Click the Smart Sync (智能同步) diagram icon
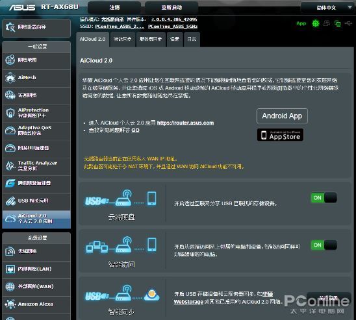Image resolution: width=356 pixels, height=320 pixels. pyautogui.click(x=122, y=293)
